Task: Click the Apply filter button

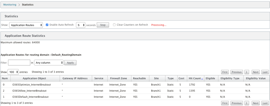Action: pos(70,63)
